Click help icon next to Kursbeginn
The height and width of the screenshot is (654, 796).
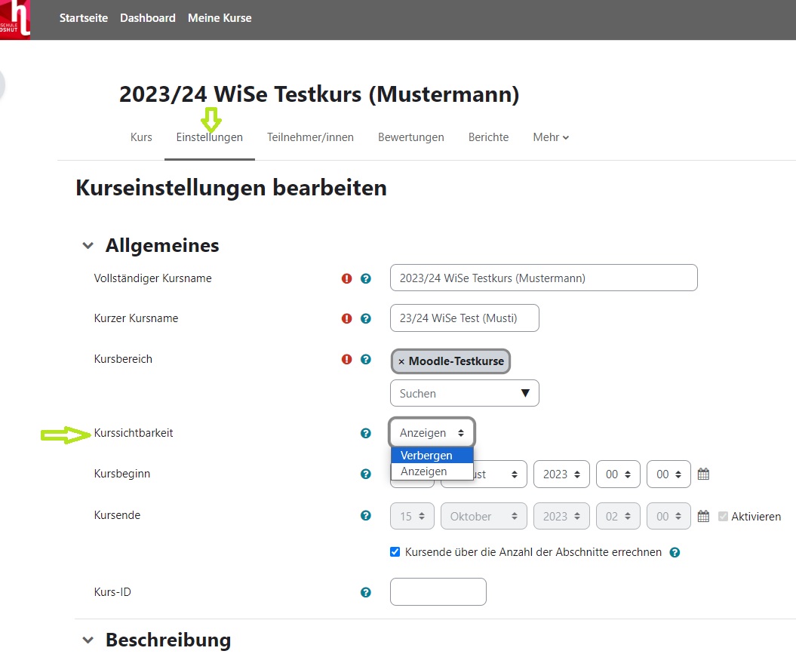pyautogui.click(x=366, y=474)
